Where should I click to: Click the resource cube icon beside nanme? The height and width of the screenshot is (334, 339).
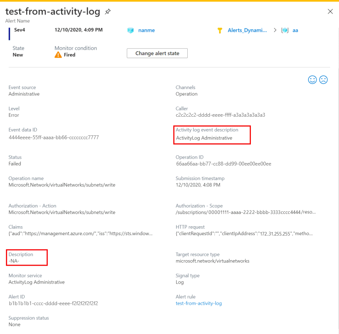[131, 30]
